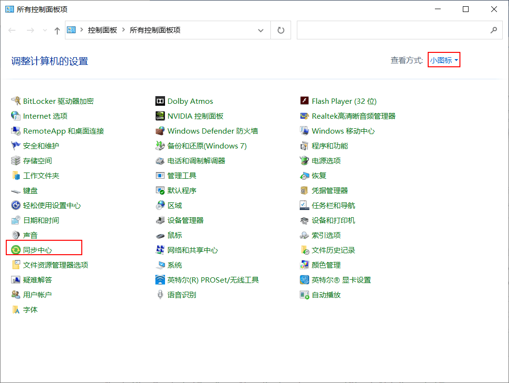Open the 电话和调制解调器 link
Image resolution: width=509 pixels, height=383 pixels.
[196, 161]
